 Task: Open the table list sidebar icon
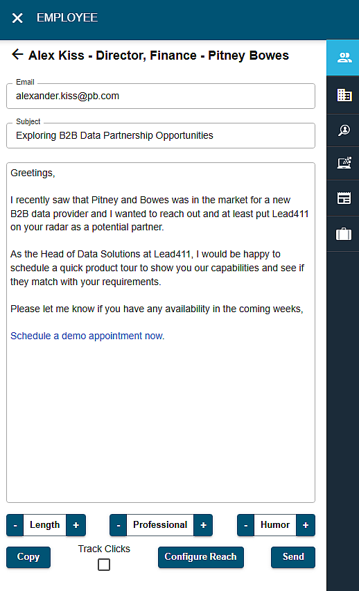click(344, 198)
